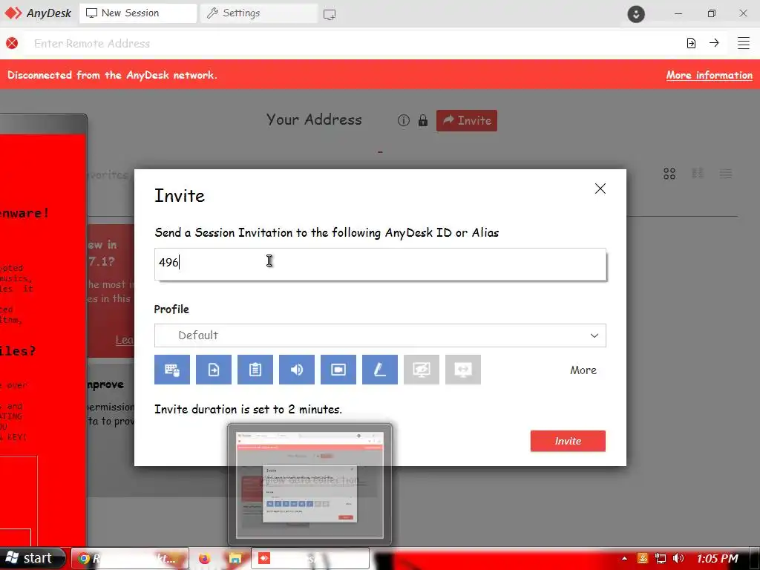Show More permission options
Screen dimensions: 760x570
(583, 370)
